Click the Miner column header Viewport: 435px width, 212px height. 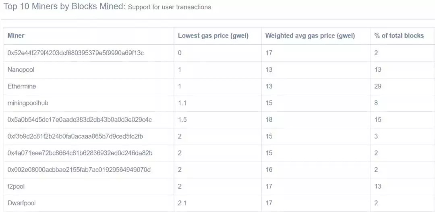point(16,35)
